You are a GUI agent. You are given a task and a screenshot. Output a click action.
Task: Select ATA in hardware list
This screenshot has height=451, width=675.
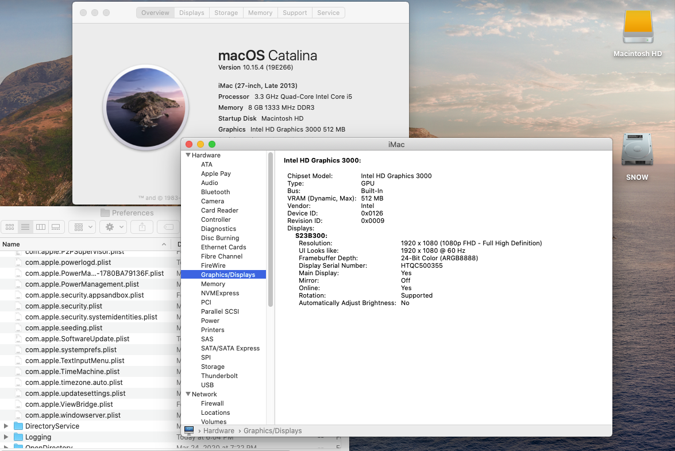click(x=207, y=164)
